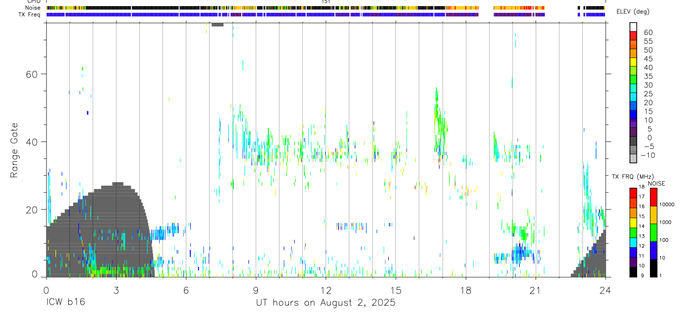Screen dimensions: 681x314
Task: Click the red top segment of the NOISE color bar
Action: coord(653,197)
